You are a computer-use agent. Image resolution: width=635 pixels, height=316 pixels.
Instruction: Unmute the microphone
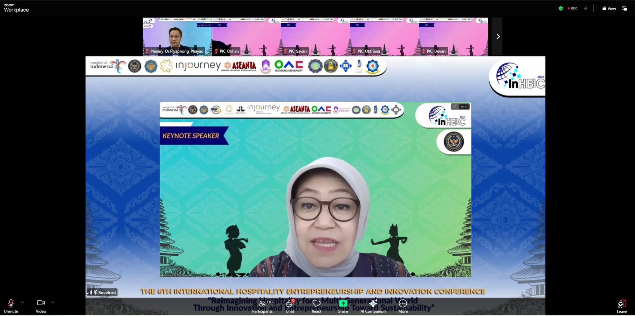11,306
